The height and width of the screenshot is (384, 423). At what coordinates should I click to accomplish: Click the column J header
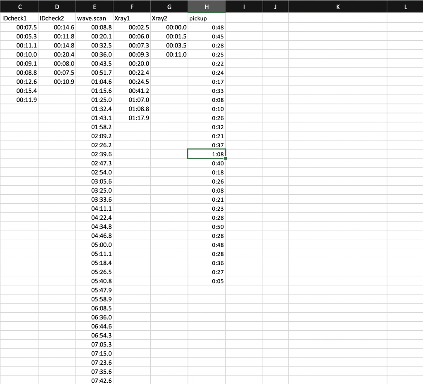[x=275, y=6]
